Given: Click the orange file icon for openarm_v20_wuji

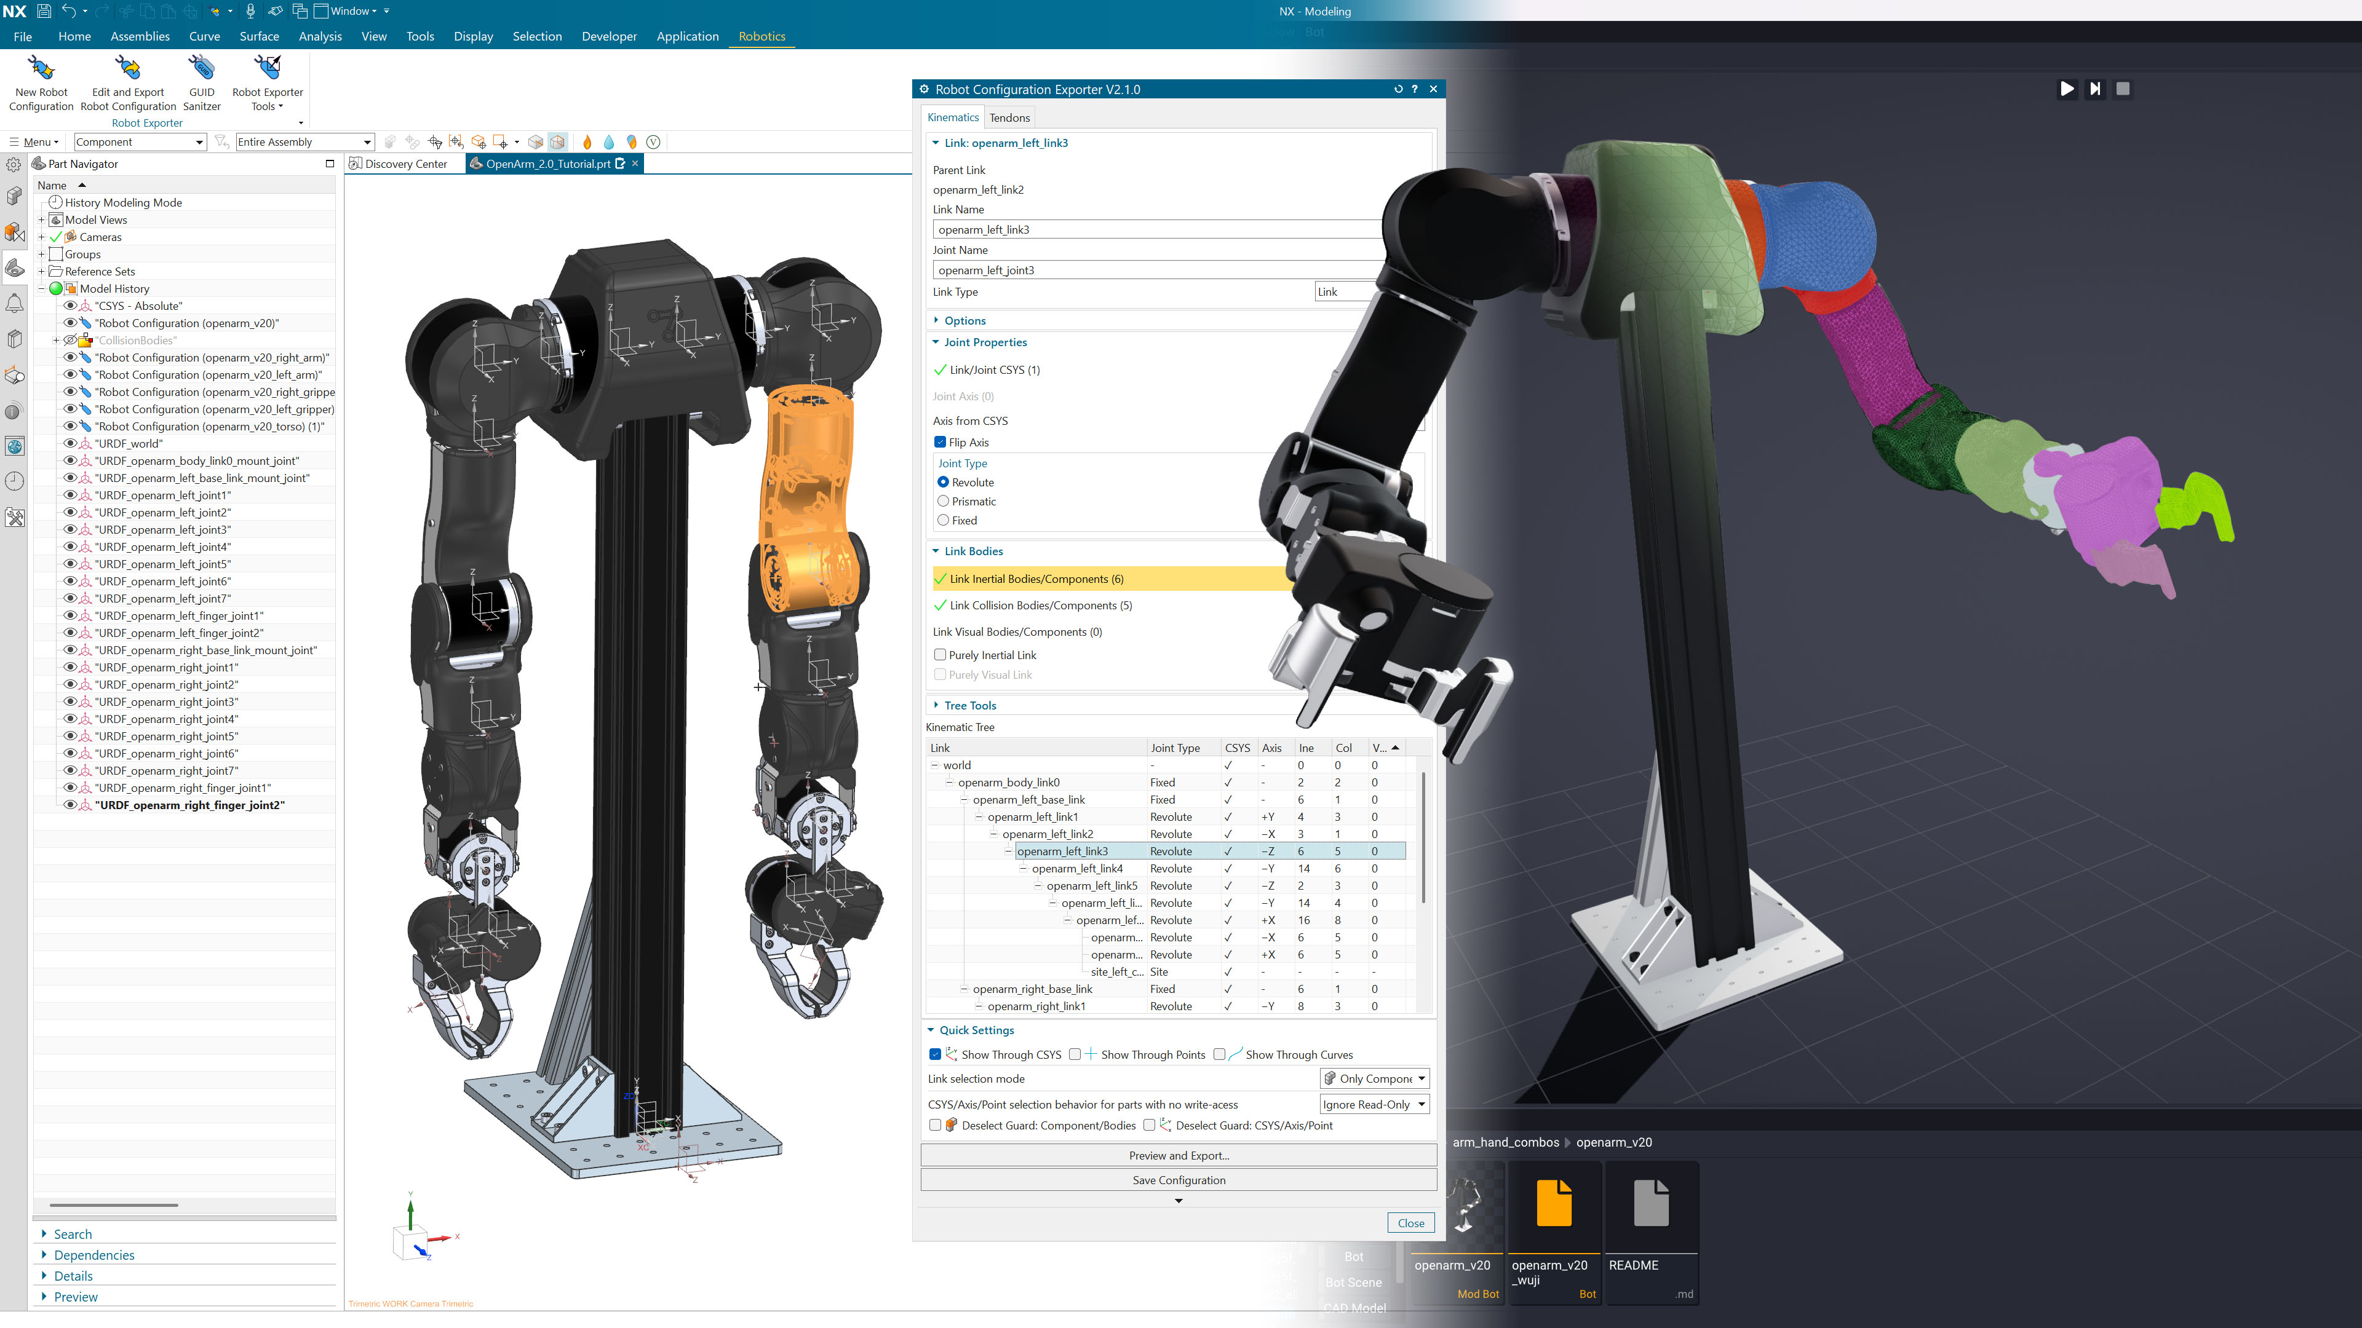Looking at the screenshot, I should (x=1554, y=1203).
